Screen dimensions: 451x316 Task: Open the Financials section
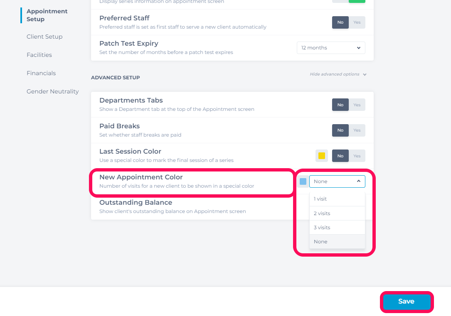tap(41, 73)
